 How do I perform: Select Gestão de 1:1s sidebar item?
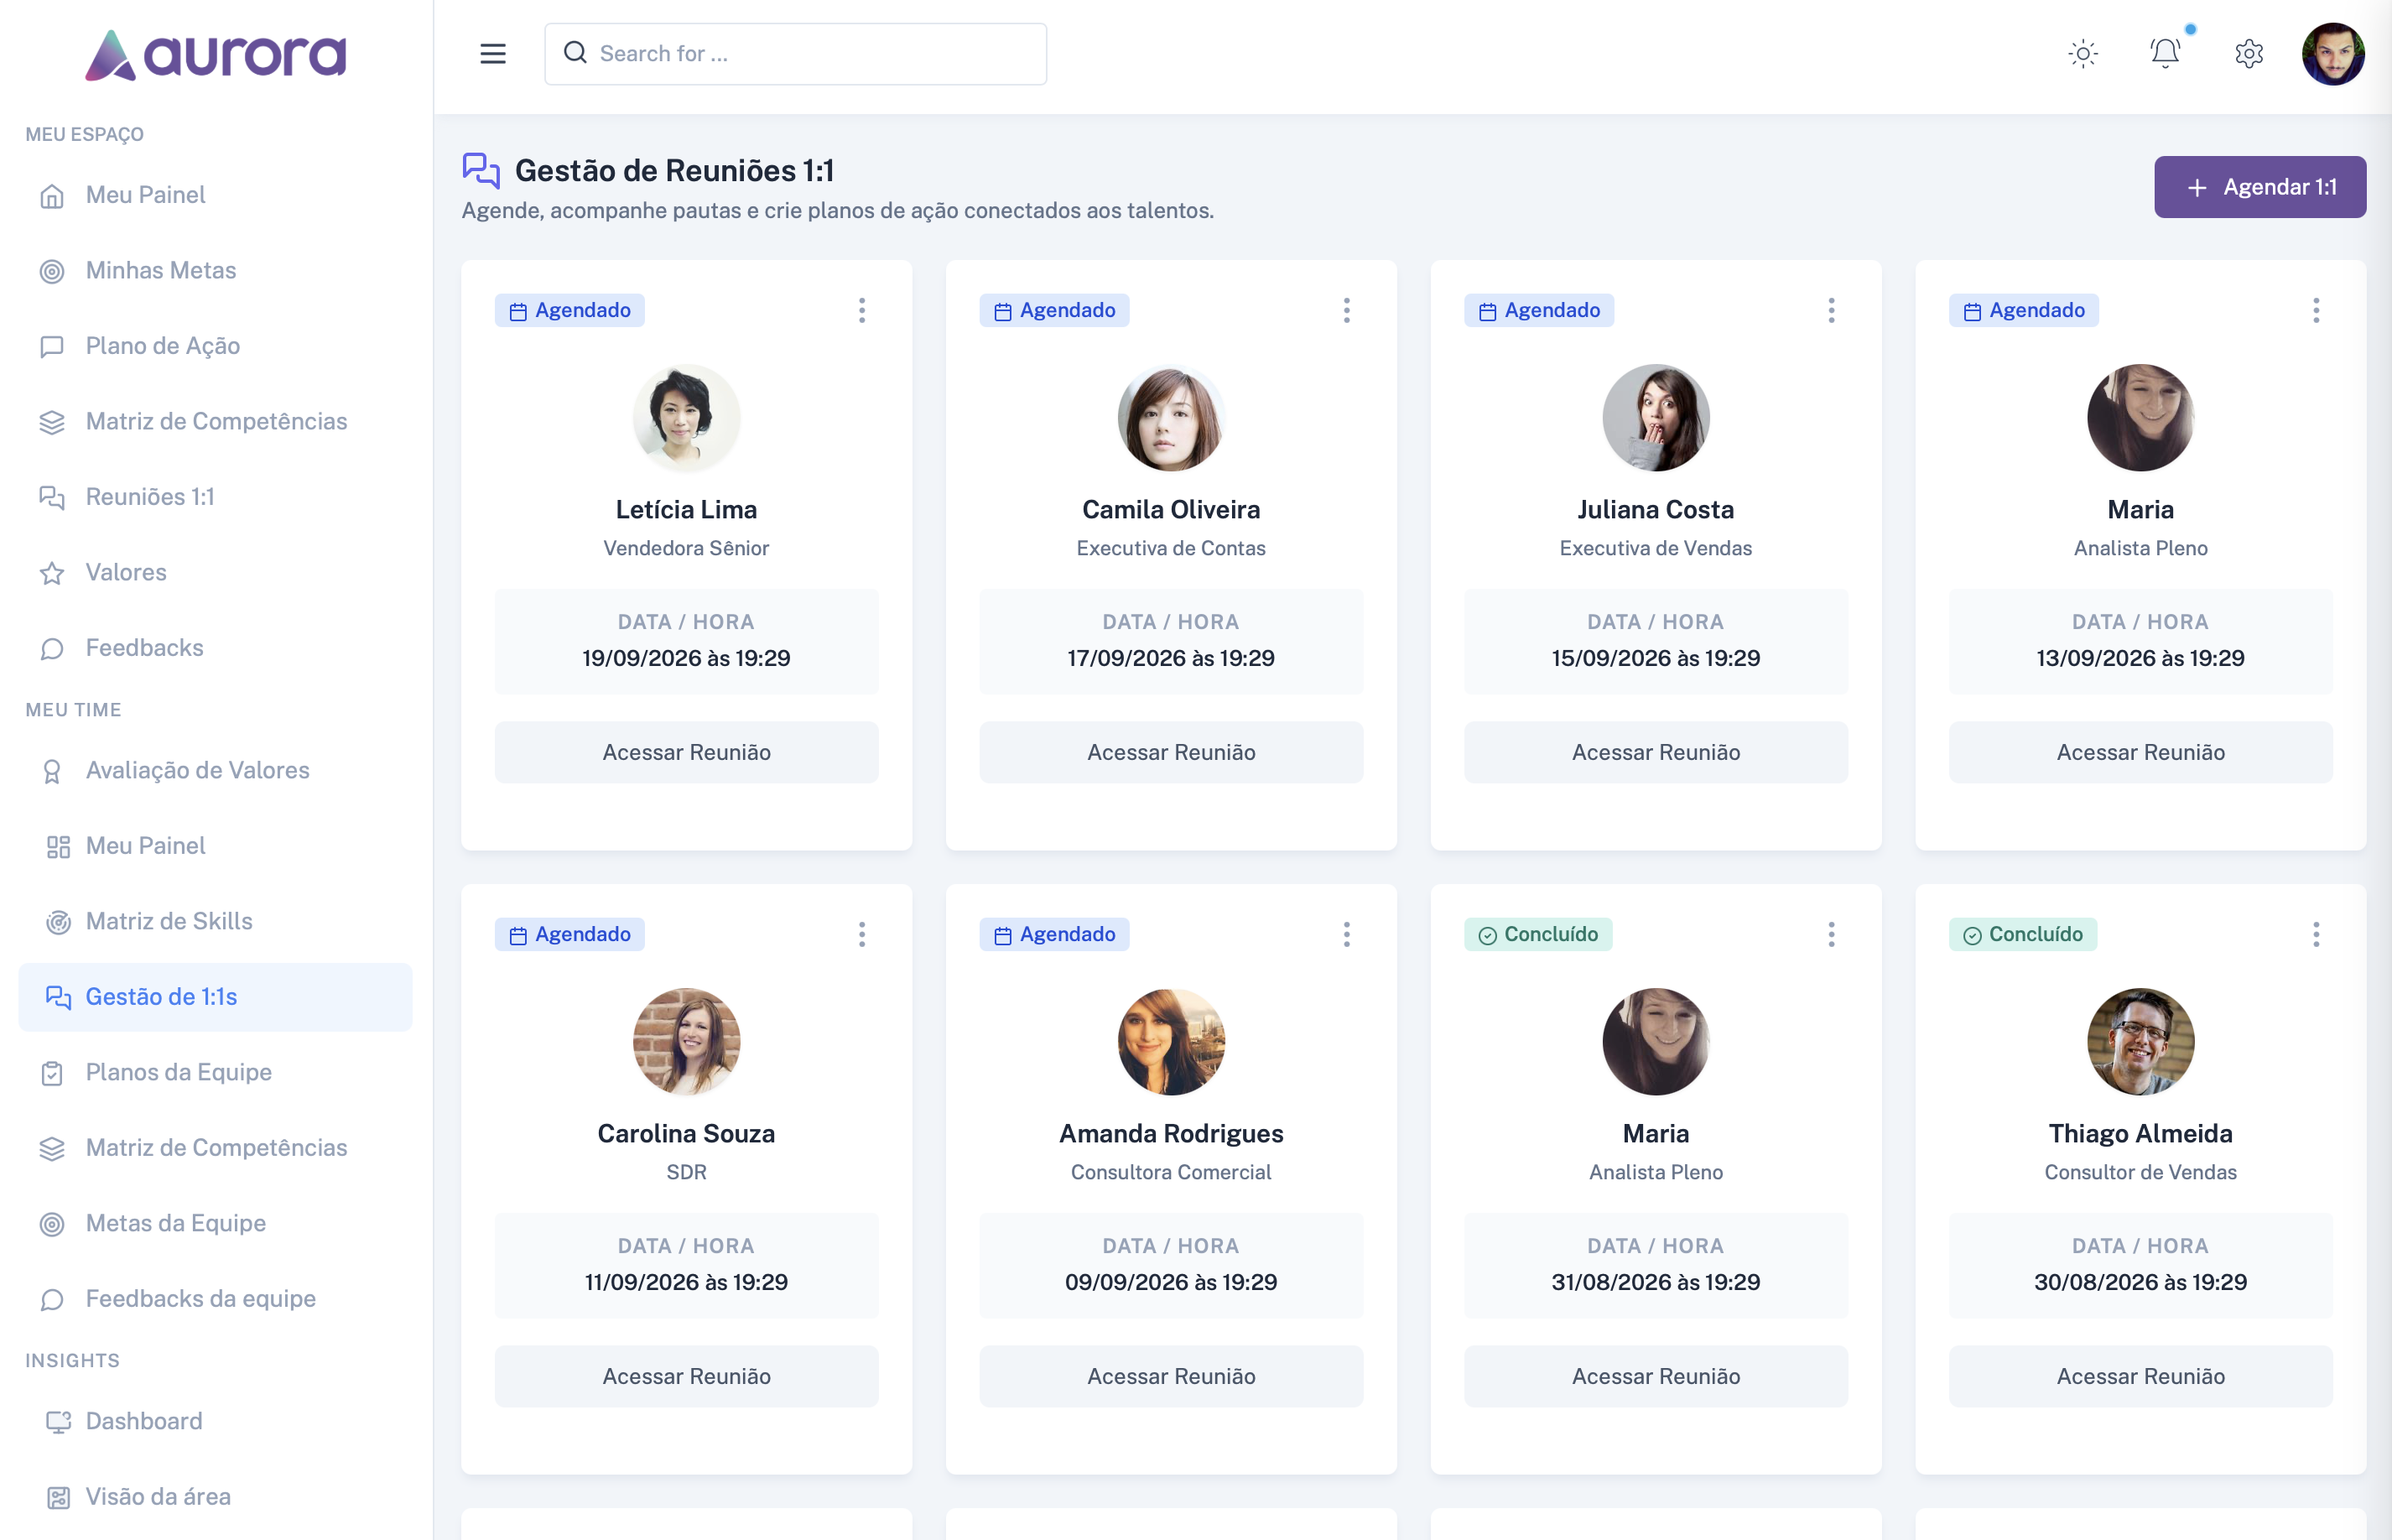pyautogui.click(x=216, y=997)
